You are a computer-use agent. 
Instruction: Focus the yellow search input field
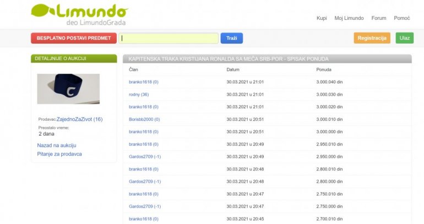tap(169, 38)
